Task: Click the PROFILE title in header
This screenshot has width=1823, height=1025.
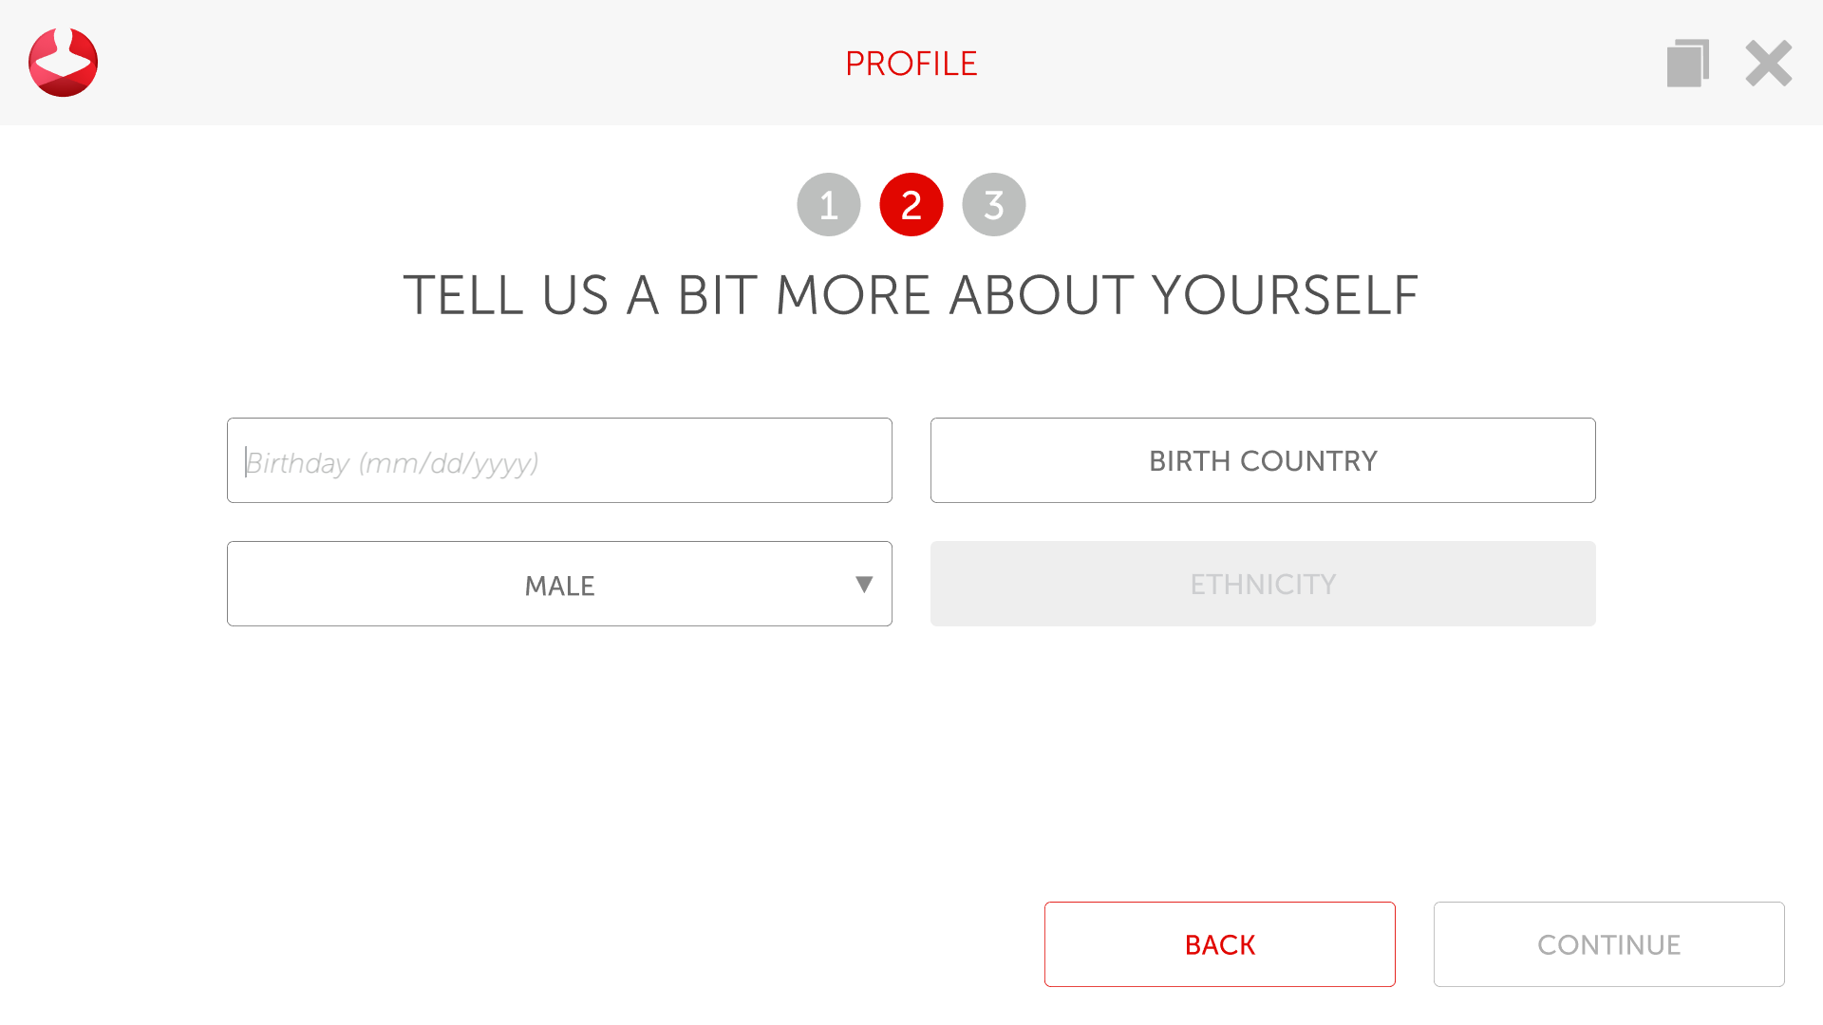Action: coord(911,64)
